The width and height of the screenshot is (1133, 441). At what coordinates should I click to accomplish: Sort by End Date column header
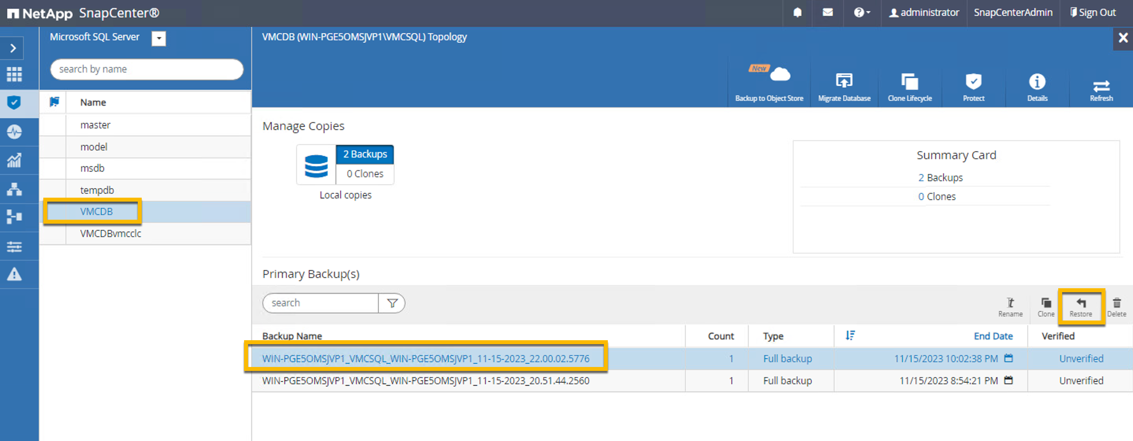[x=993, y=336]
